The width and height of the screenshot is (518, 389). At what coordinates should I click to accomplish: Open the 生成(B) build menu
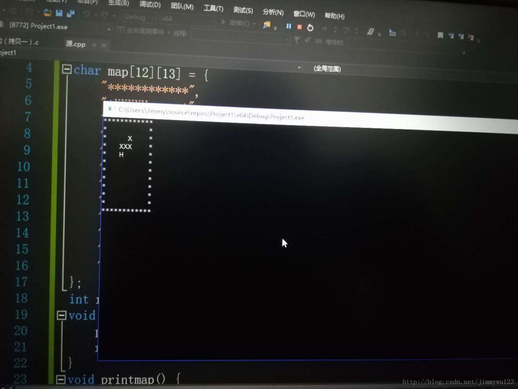click(x=118, y=3)
